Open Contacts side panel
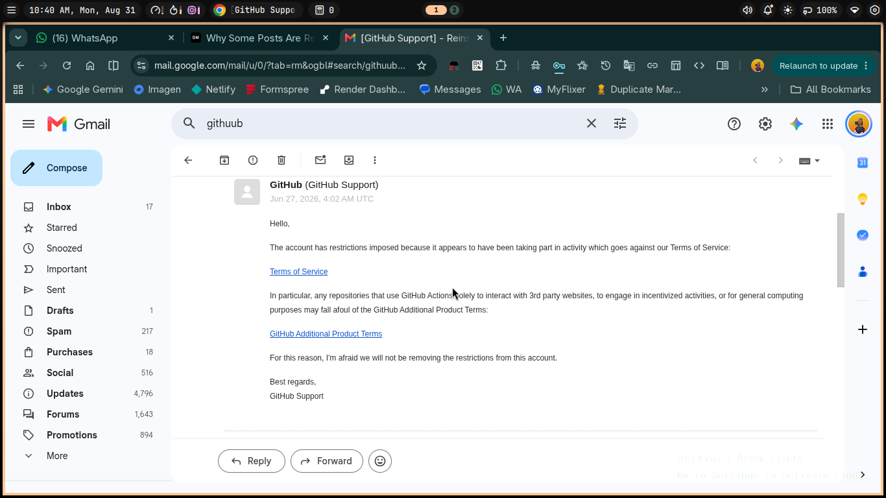Screen dimensions: 886x498 [x=863, y=272]
